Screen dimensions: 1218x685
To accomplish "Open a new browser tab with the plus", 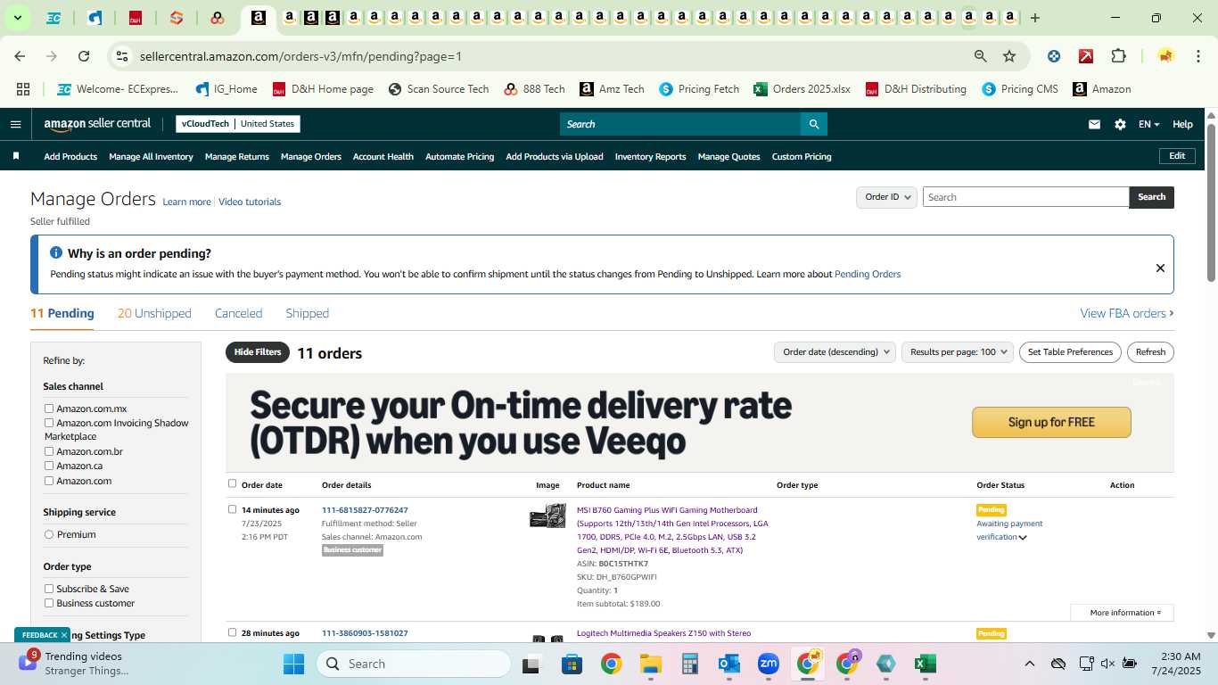I will [x=1035, y=18].
